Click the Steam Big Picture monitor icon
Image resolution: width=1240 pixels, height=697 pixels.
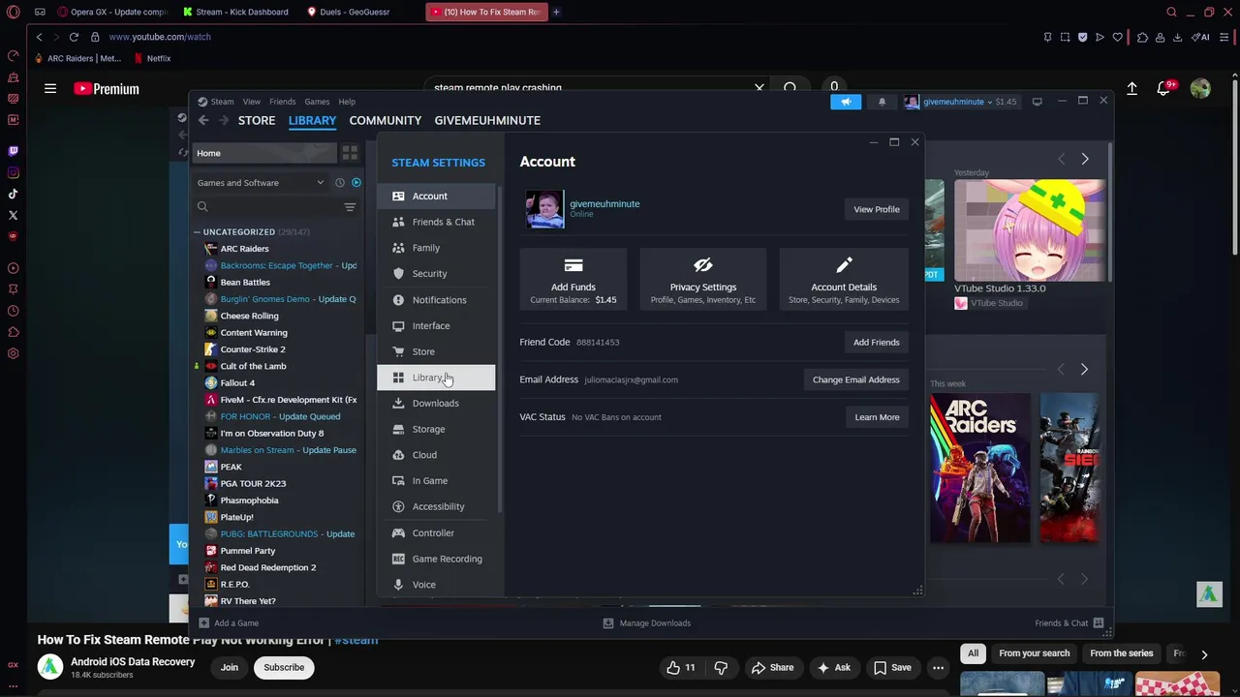click(1037, 102)
